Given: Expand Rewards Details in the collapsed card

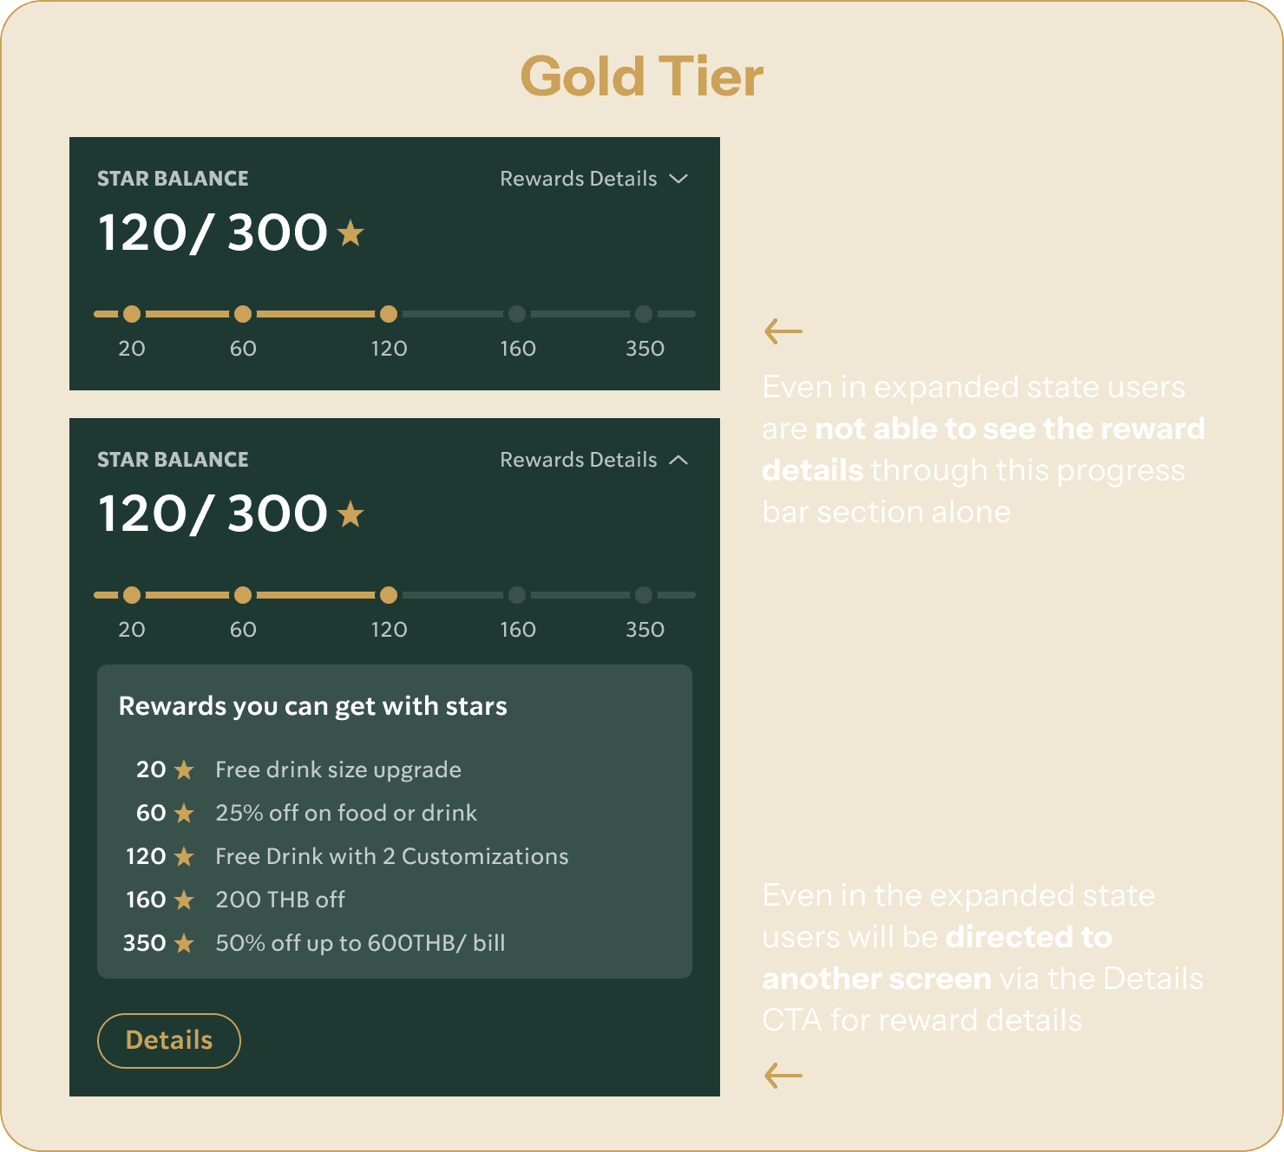Looking at the screenshot, I should (594, 179).
